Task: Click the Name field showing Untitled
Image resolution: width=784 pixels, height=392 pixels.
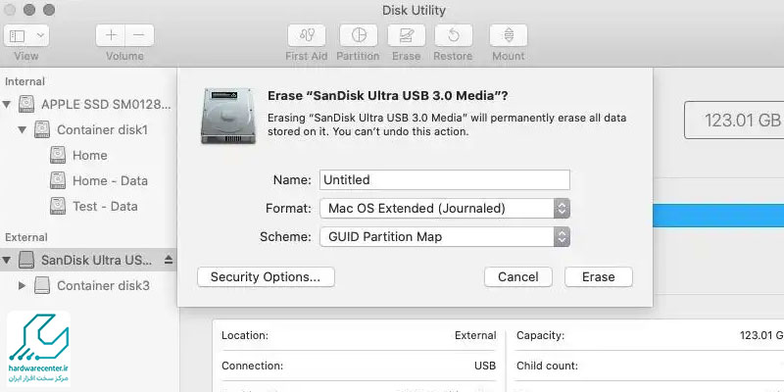Action: tap(445, 180)
